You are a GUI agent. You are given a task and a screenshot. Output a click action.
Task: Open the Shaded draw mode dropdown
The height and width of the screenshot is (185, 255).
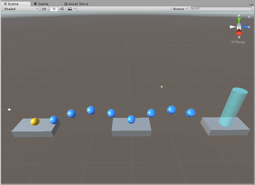pos(21,9)
